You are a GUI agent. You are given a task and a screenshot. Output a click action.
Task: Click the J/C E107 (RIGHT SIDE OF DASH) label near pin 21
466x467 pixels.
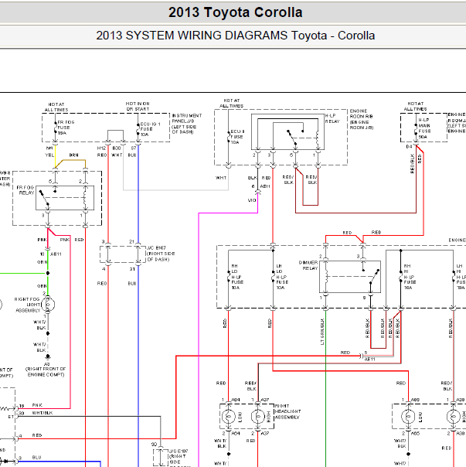(161, 254)
